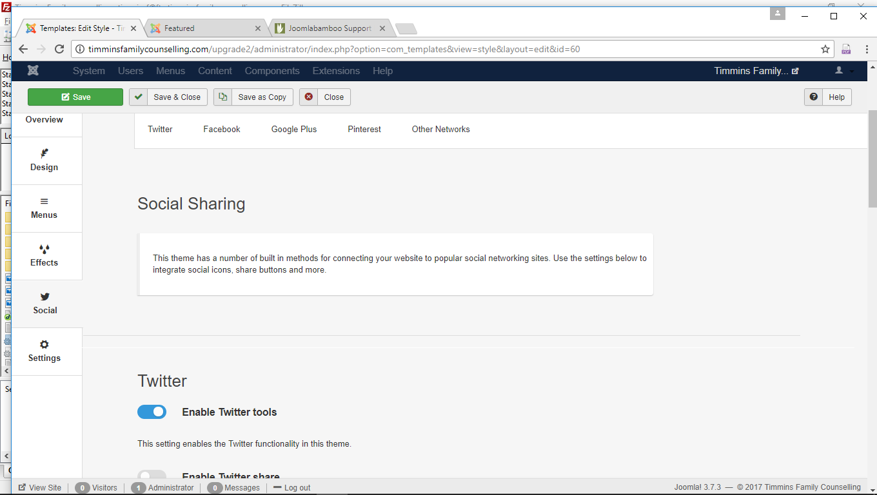Viewport: 877px width, 495px height.
Task: Toggle Enable Twitter tools switch
Action: click(152, 412)
